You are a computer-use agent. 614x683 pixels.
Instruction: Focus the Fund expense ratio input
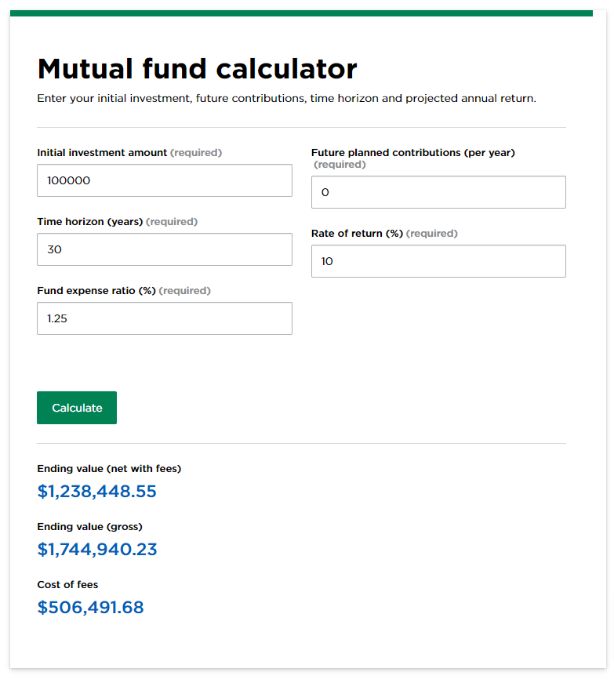coord(164,318)
